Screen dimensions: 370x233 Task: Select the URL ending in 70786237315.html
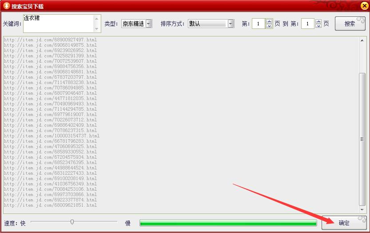tap(50, 130)
